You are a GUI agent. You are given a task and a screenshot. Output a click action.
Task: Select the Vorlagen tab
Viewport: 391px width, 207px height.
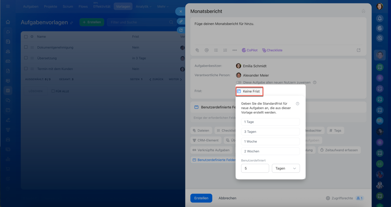123,6
